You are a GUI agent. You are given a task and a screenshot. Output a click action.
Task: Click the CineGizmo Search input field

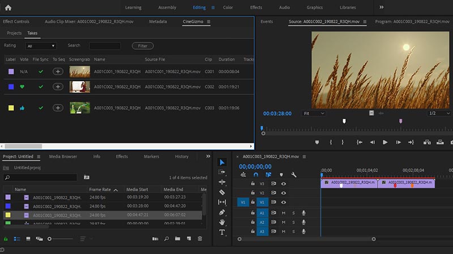105,46
